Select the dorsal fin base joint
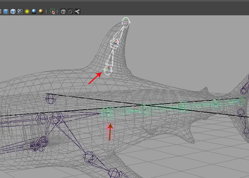The height and width of the screenshot is (178, 249). 108,70
